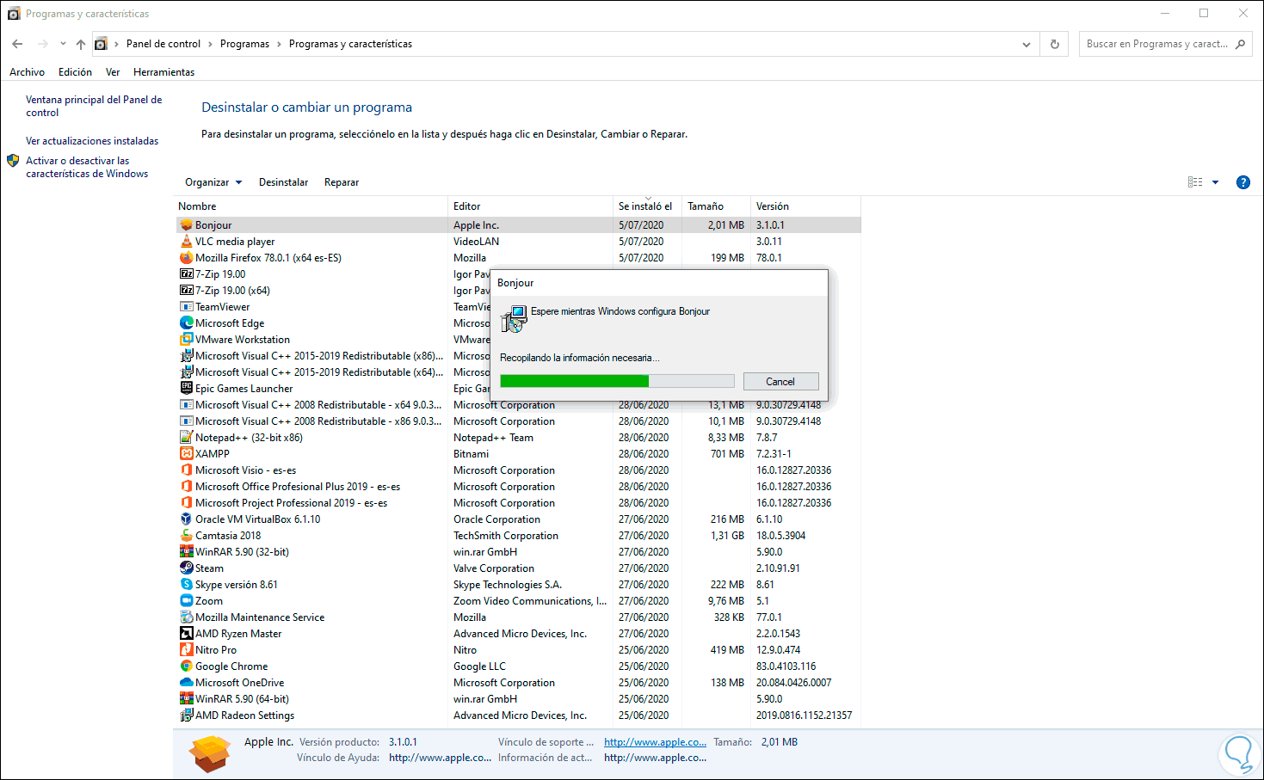Click the AMD Radeon Settings icon
Screen dimensions: 1264x780
pyautogui.click(x=186, y=716)
